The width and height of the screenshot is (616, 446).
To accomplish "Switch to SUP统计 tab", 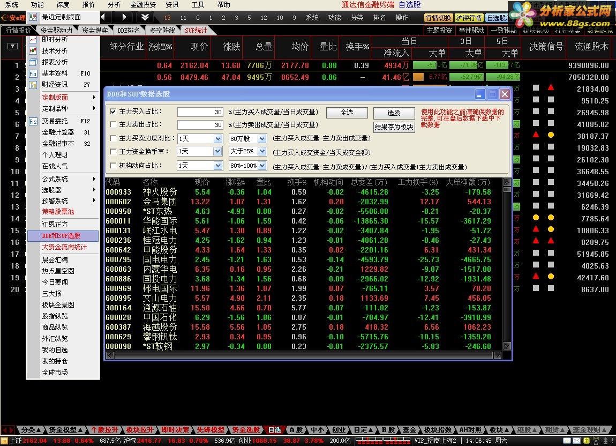I will point(196,30).
